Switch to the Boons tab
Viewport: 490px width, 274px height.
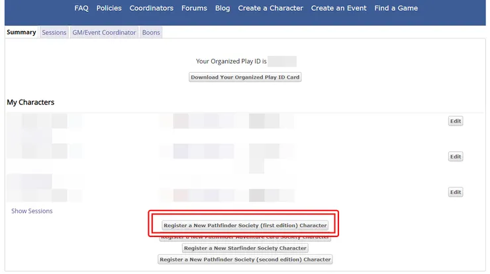151,32
